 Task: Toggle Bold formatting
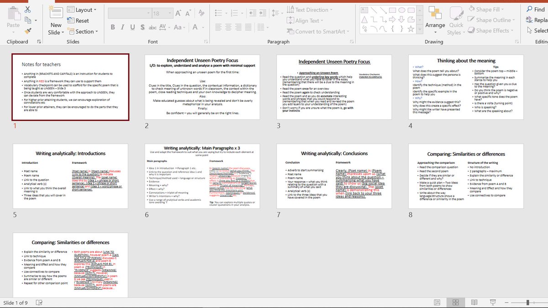(112, 27)
